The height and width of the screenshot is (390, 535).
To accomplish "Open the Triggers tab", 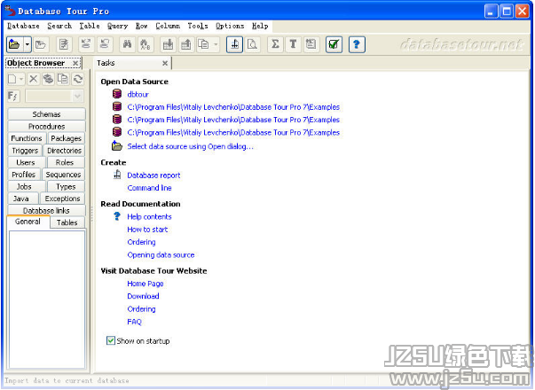I will 25,151.
